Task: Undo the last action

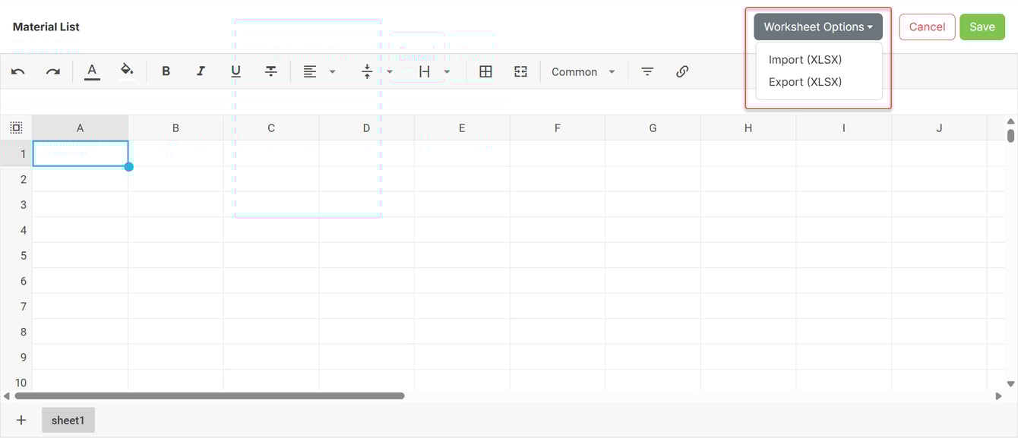Action: pos(17,71)
